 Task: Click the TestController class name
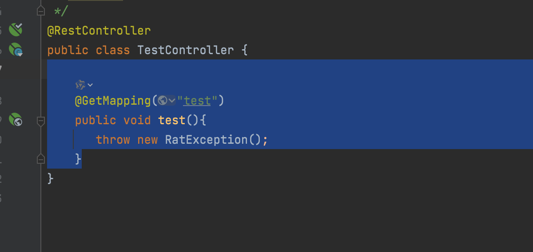click(186, 50)
